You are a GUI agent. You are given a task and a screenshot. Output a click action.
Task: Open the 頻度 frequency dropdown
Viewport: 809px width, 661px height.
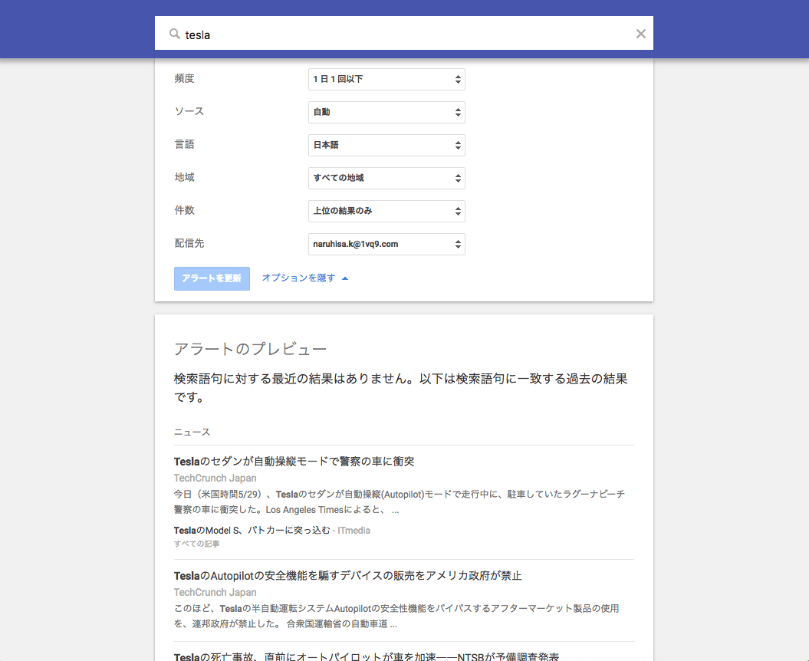pyautogui.click(x=386, y=80)
